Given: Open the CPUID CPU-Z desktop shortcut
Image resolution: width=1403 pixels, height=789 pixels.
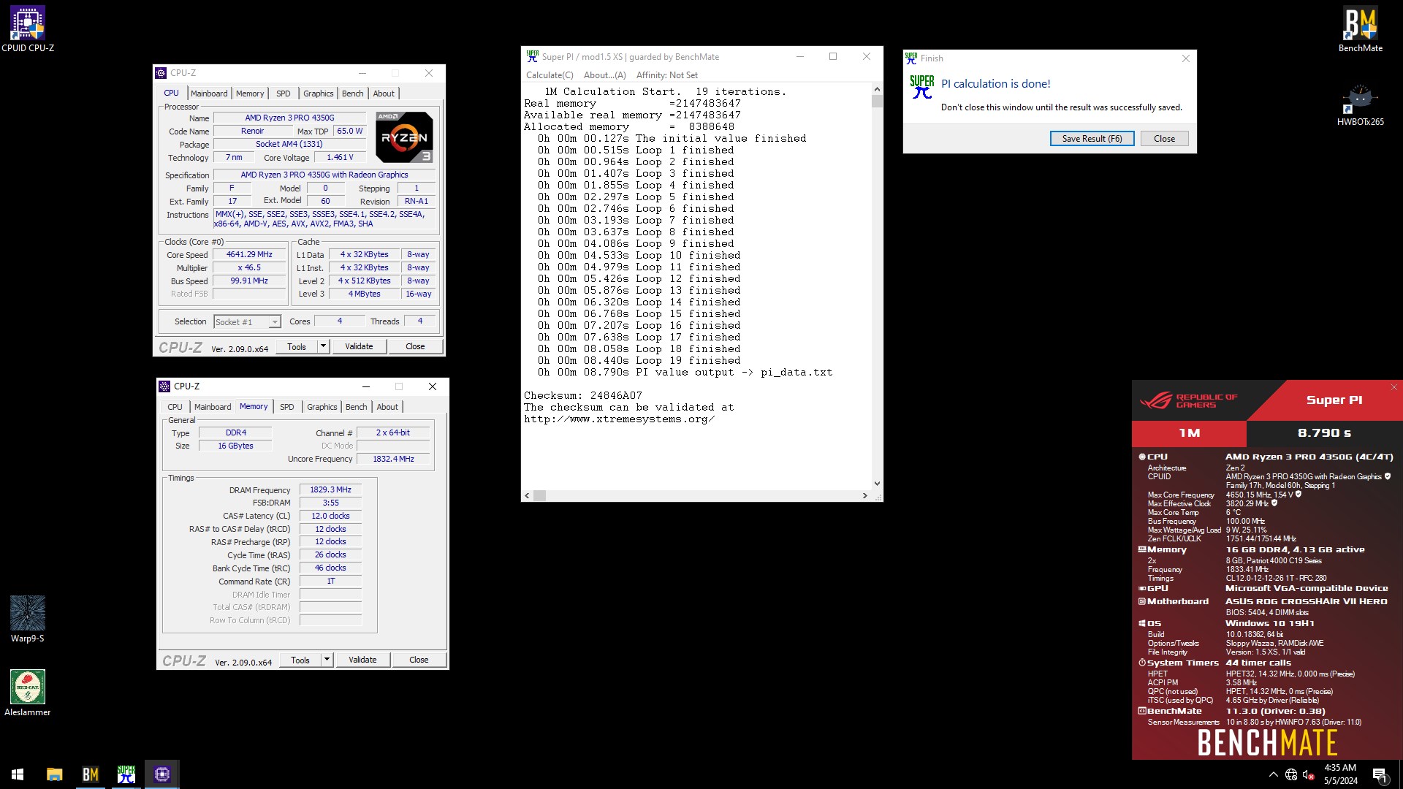Looking at the screenshot, I should tap(28, 29).
